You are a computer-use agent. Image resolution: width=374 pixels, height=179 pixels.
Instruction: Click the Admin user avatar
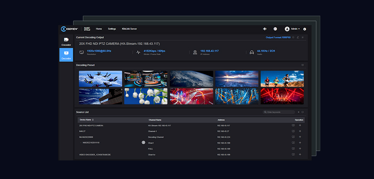click(287, 29)
